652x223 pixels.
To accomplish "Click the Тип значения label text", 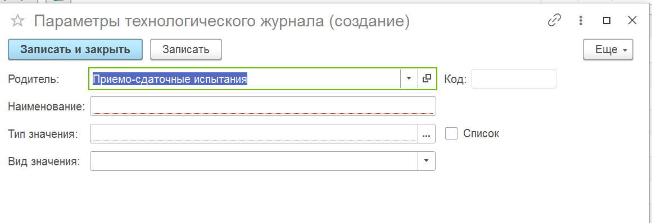I will point(42,134).
